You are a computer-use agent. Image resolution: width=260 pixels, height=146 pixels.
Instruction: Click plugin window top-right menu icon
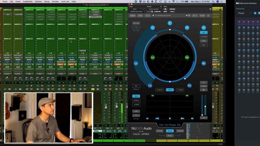210,9
